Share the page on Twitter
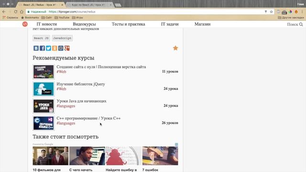 click(48, 48)
